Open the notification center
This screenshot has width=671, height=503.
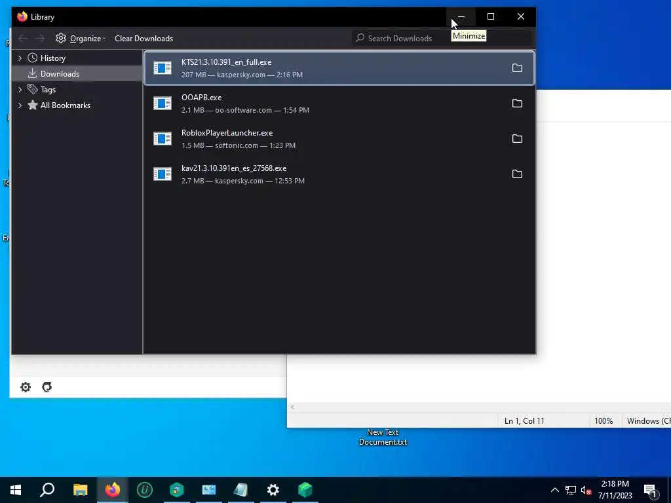coord(650,491)
